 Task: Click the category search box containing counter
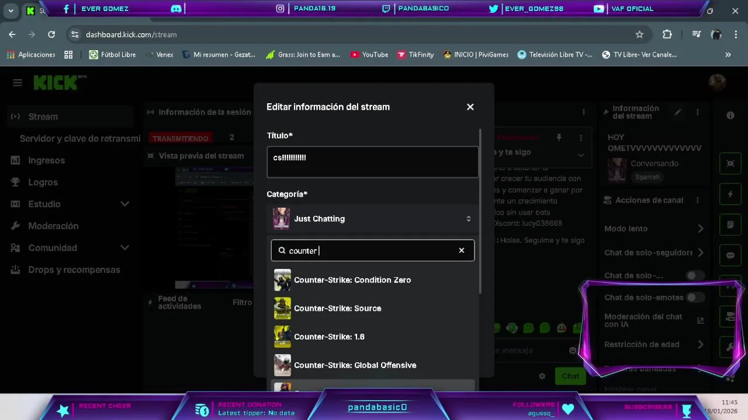click(372, 250)
